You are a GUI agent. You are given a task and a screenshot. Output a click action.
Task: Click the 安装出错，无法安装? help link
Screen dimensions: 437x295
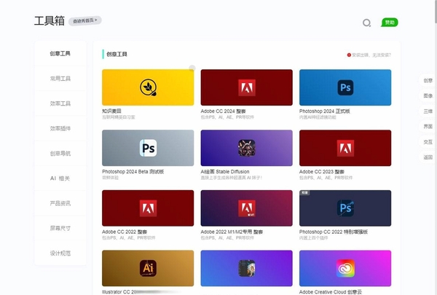tap(371, 55)
